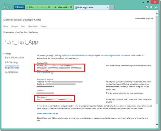Click Sign out link
Viewport: 161px width, 131px height.
coord(150,19)
